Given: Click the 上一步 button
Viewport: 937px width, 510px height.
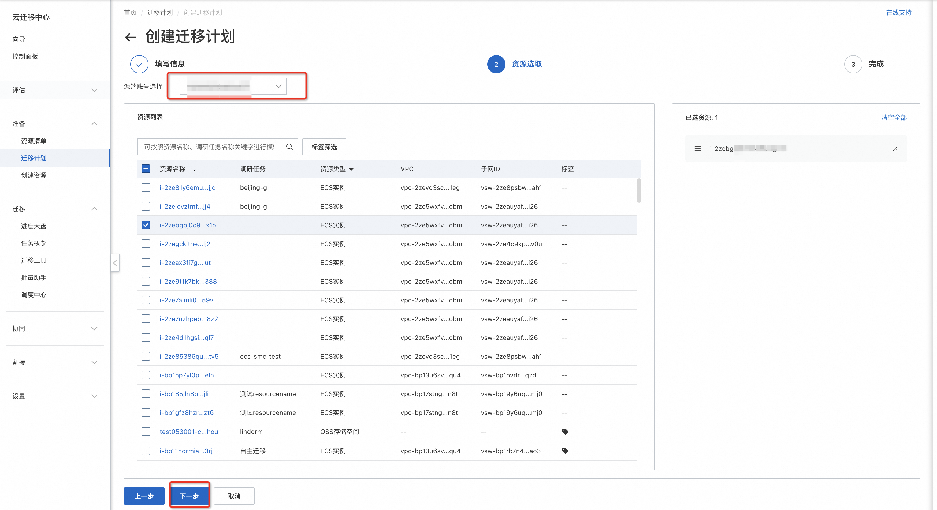Looking at the screenshot, I should pyautogui.click(x=144, y=496).
